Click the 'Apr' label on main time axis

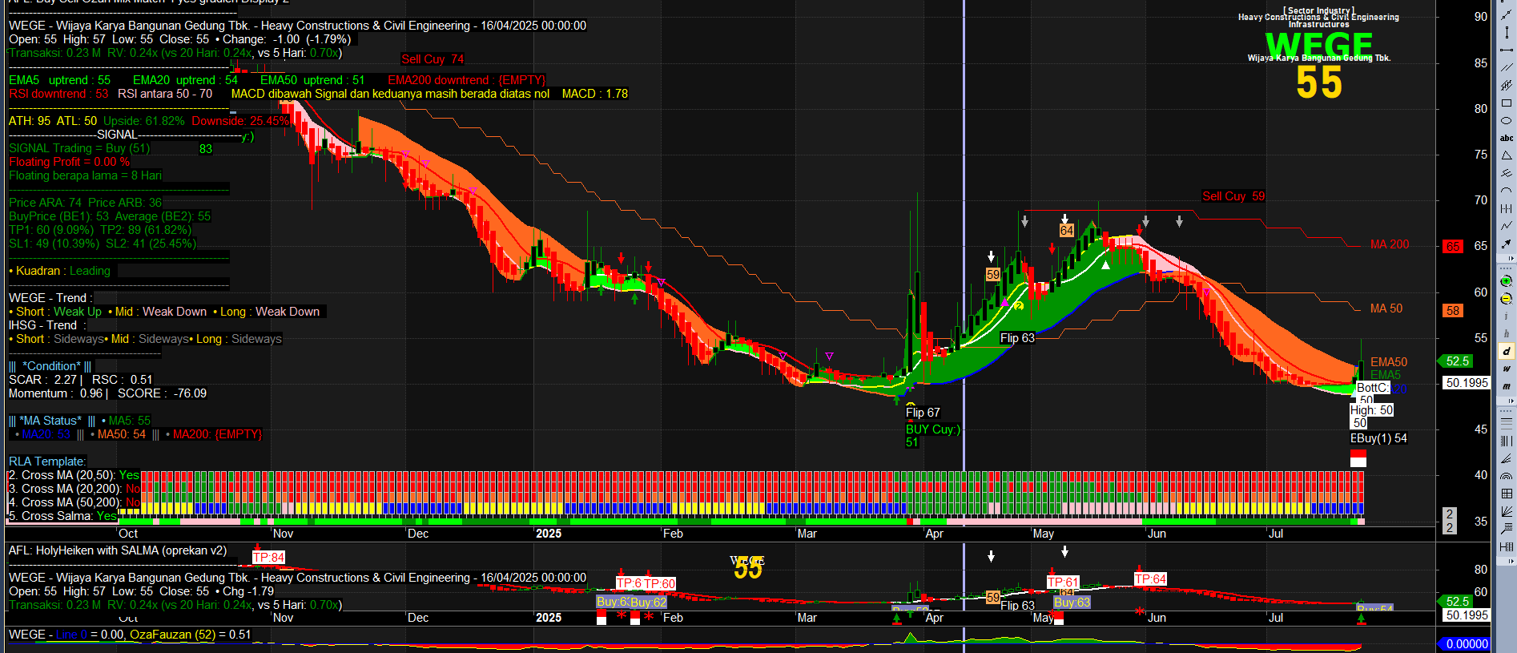[x=934, y=534]
